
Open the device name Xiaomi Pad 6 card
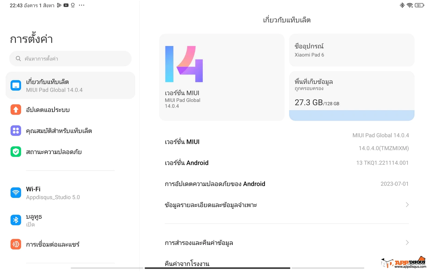click(352, 50)
